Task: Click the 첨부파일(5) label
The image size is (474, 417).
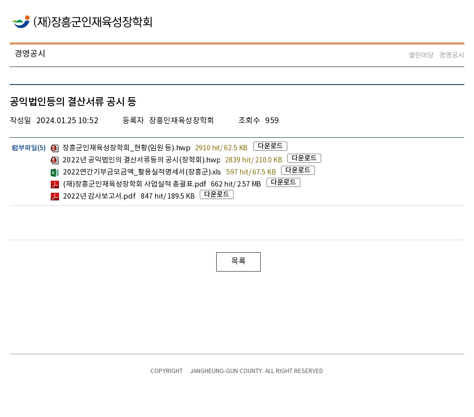Action: pos(29,148)
